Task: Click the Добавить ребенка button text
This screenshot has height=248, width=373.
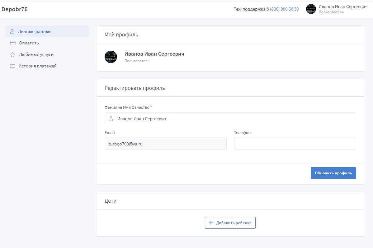Action: 234,223
